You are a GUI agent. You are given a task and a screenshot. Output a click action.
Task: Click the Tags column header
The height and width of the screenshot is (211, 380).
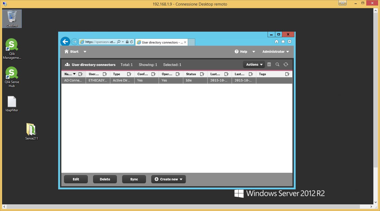pyautogui.click(x=263, y=74)
